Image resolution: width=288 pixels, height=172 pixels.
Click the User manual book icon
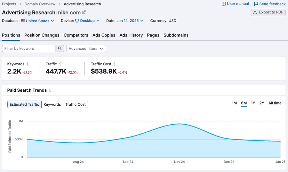click(224, 4)
